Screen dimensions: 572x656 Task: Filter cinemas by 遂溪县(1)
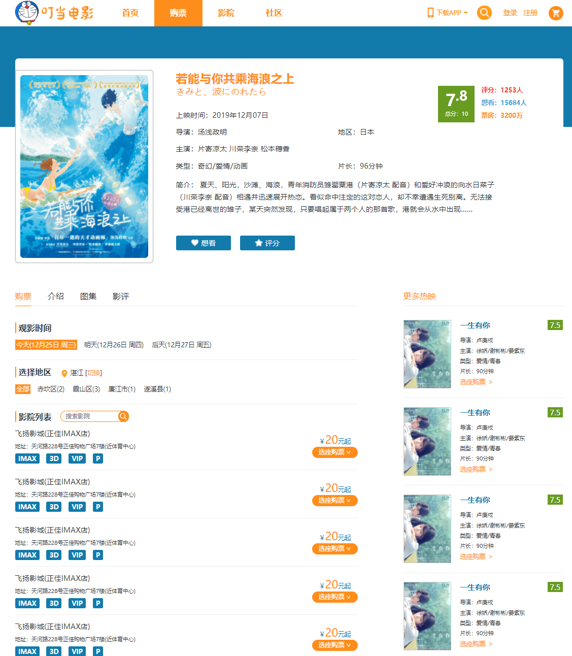pyautogui.click(x=157, y=389)
